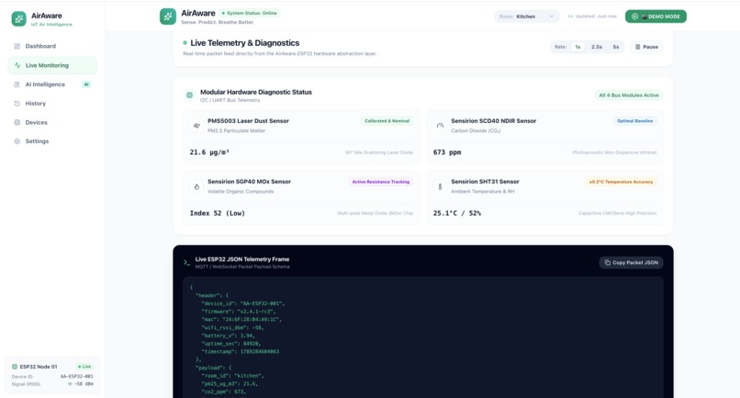Click the pause icon in the Pause button

[637, 47]
